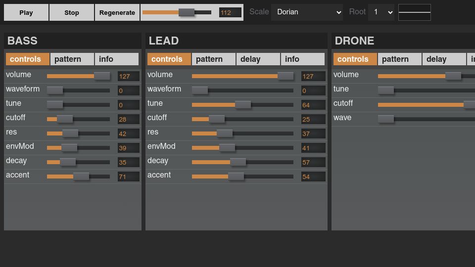Open the LEAD info tab
The width and height of the screenshot is (475, 267).
(x=303, y=59)
